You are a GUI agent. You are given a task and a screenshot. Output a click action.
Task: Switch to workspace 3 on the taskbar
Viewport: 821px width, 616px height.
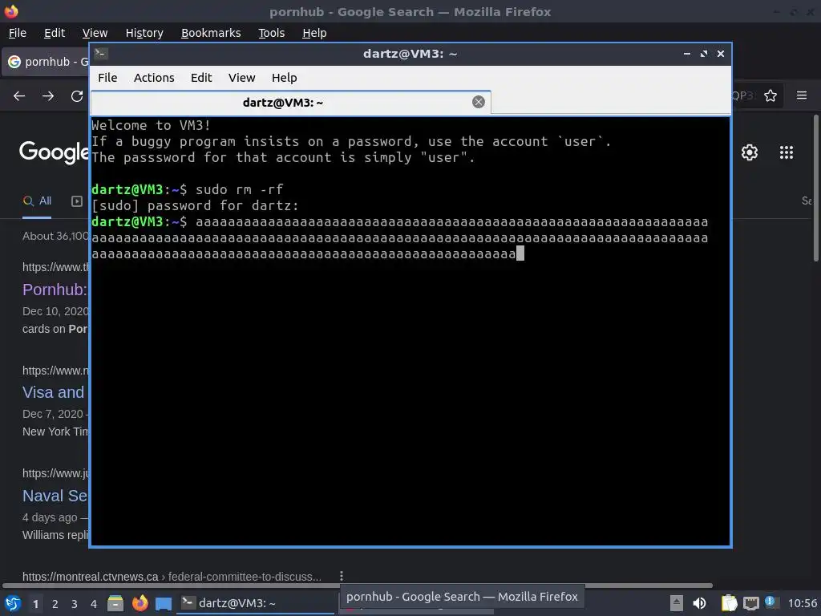tap(75, 604)
